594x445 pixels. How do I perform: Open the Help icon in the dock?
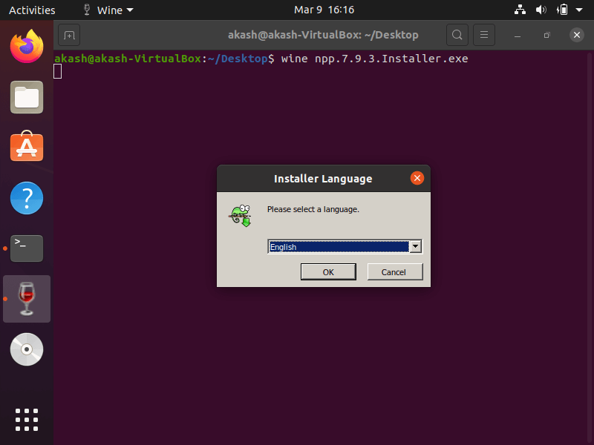(26, 198)
